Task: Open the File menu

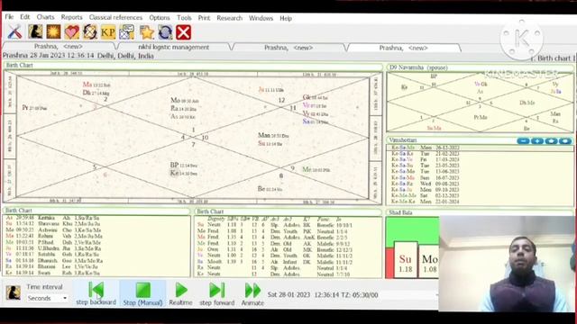Action: click(x=9, y=17)
